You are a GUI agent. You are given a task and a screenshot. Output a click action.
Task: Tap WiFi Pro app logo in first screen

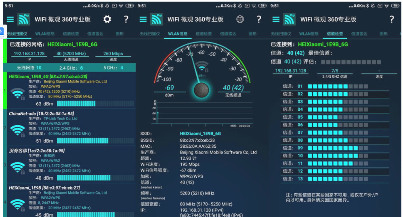(x=23, y=19)
